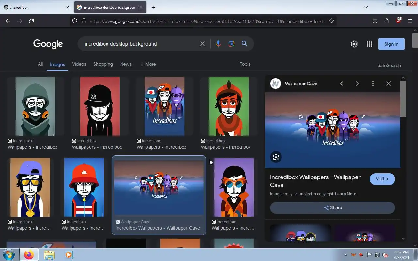Image resolution: width=418 pixels, height=261 pixels.
Task: Reload the page with the refresh icon
Action: (31, 21)
